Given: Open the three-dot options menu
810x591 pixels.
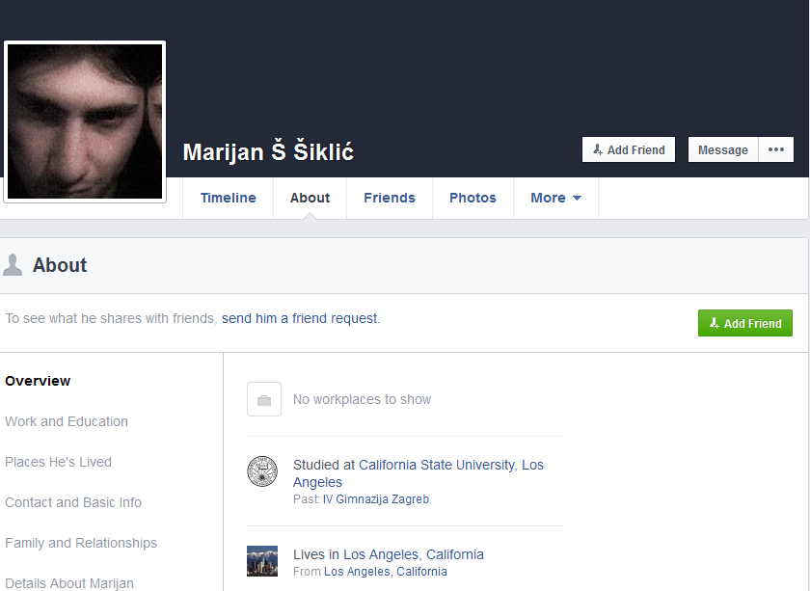Looking at the screenshot, I should click(776, 149).
